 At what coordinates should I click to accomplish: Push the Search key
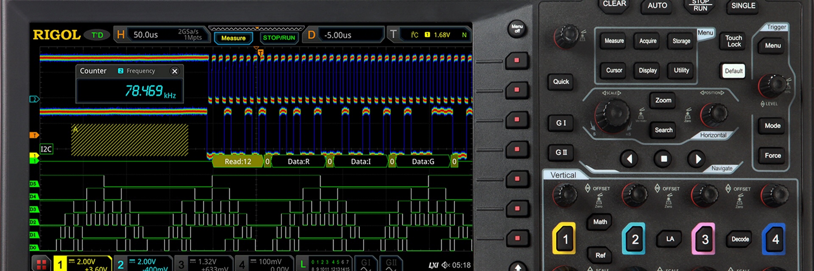663,130
